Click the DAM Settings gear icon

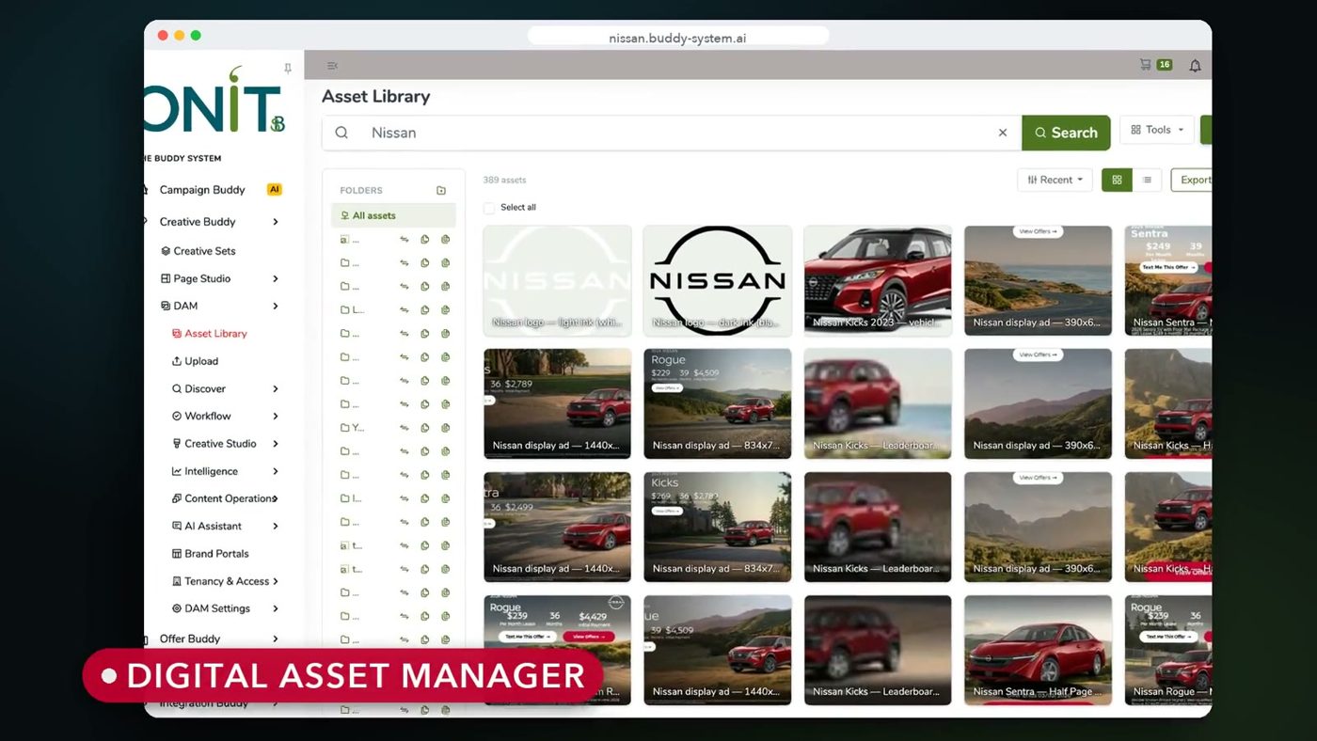(x=177, y=608)
